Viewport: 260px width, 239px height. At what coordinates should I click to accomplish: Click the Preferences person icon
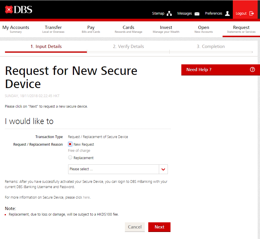click(x=228, y=13)
